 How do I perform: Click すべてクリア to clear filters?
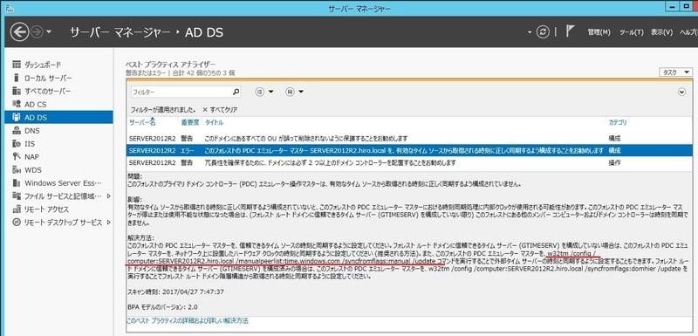point(220,109)
